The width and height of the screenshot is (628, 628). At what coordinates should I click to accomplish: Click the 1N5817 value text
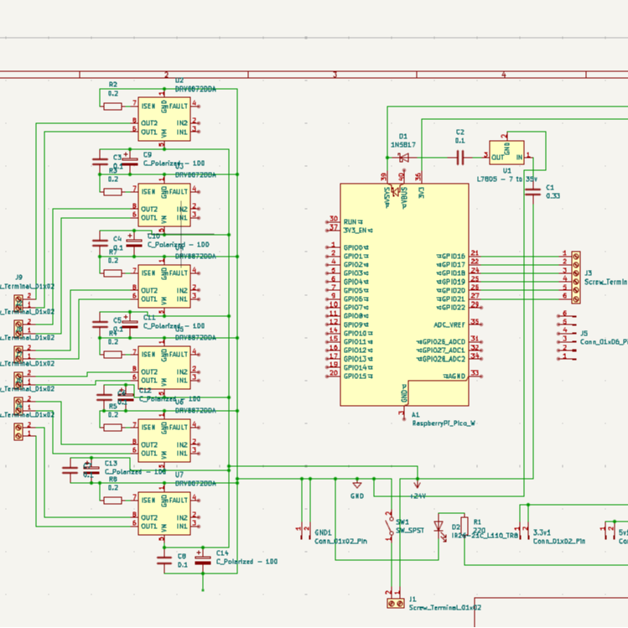coord(403,144)
